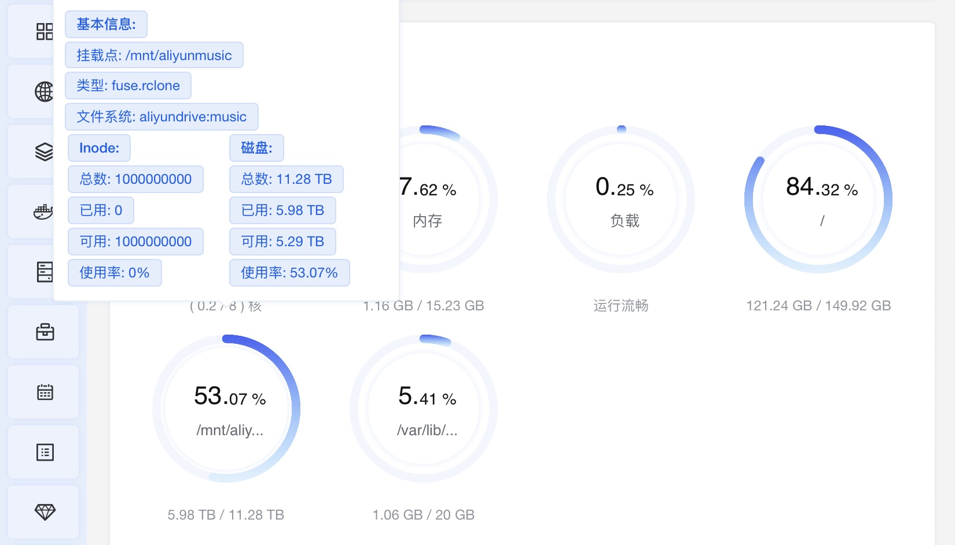Open the overview grid icon in sidebar
Viewport: 955px width, 545px height.
44,31
